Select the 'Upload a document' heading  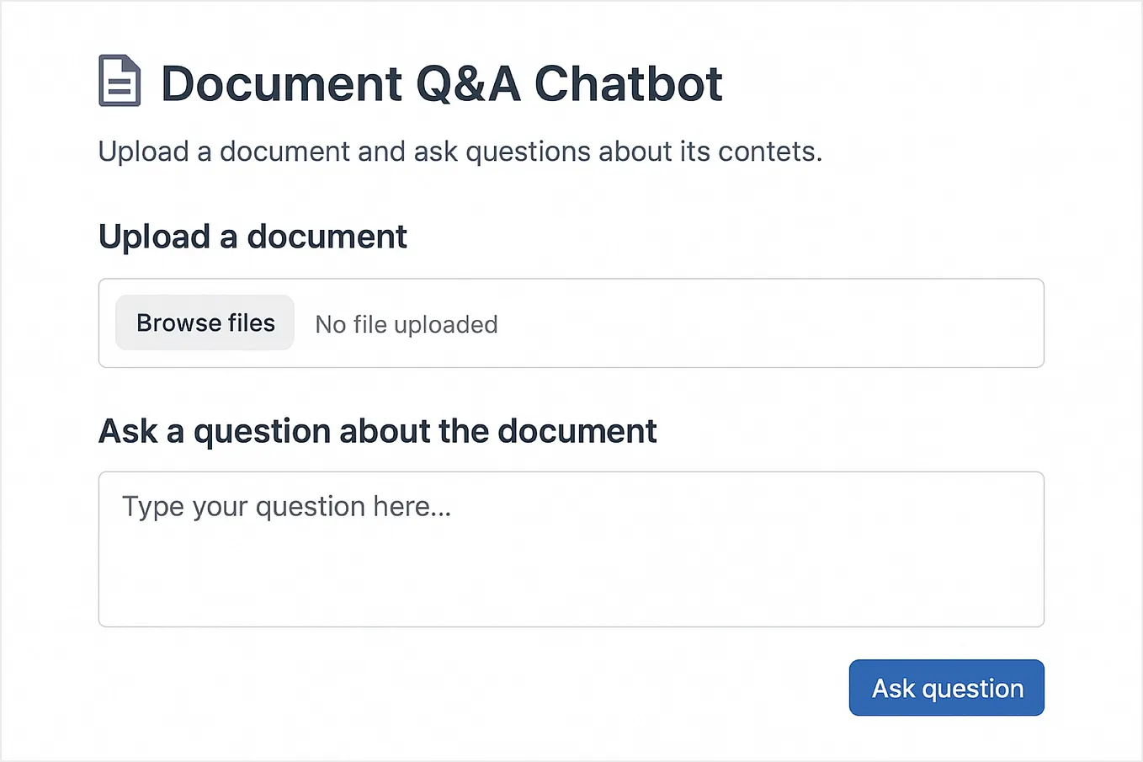tap(252, 237)
